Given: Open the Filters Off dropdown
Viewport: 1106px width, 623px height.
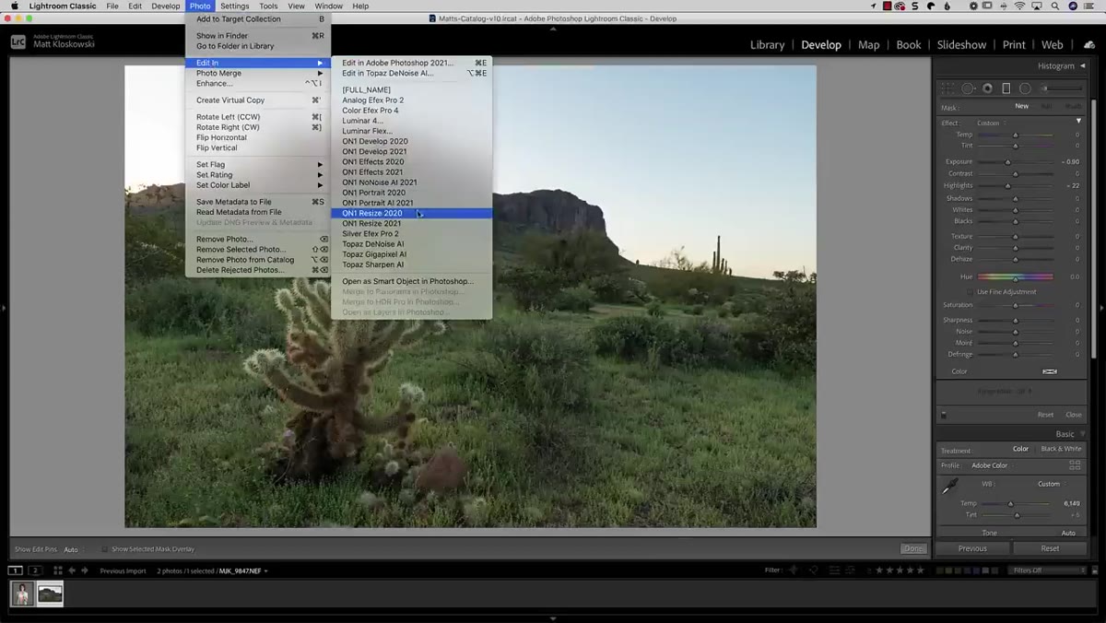Looking at the screenshot, I should coord(1049,570).
